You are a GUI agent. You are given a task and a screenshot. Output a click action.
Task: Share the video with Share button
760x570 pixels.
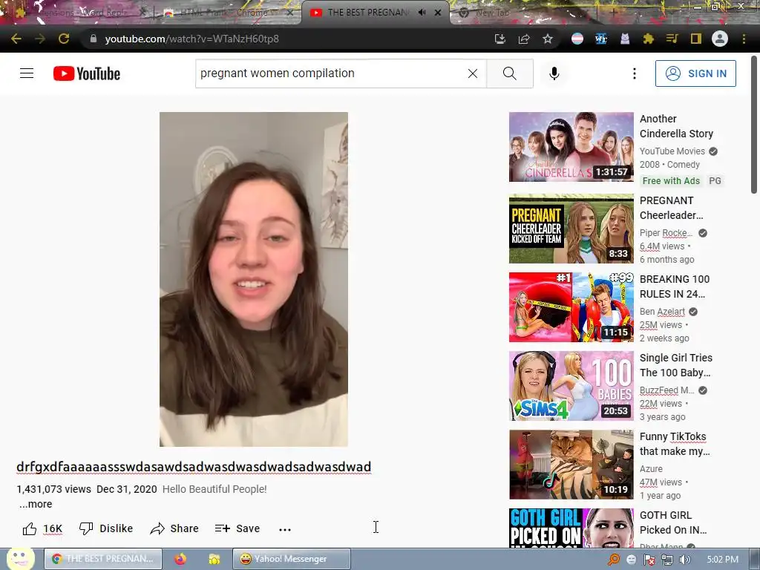pos(174,528)
